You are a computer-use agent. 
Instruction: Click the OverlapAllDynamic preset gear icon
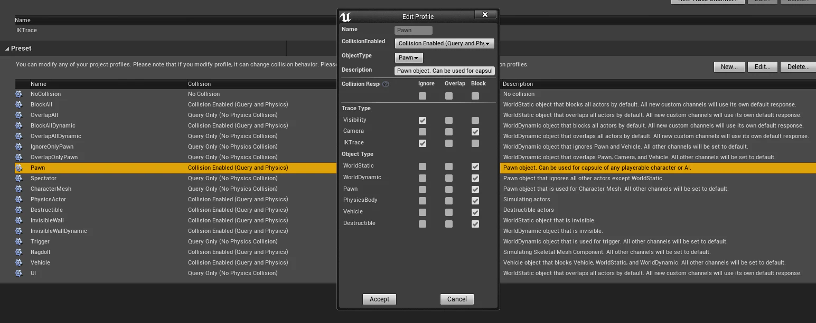18,136
